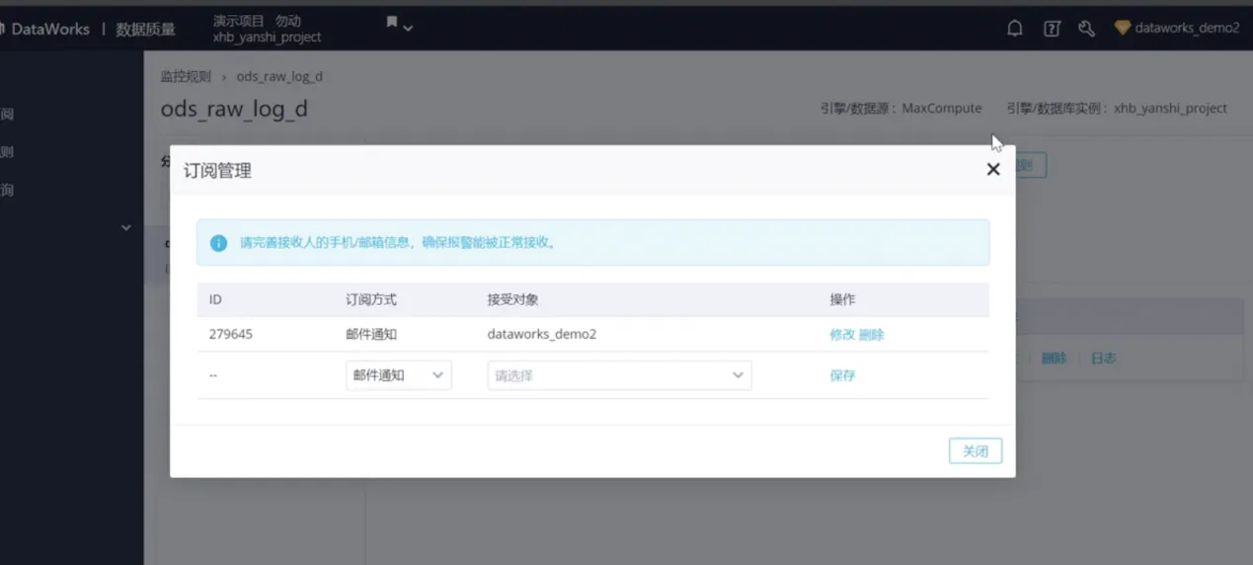
Task: Select the xhb_yanshi_project workspace name
Action: click(268, 37)
